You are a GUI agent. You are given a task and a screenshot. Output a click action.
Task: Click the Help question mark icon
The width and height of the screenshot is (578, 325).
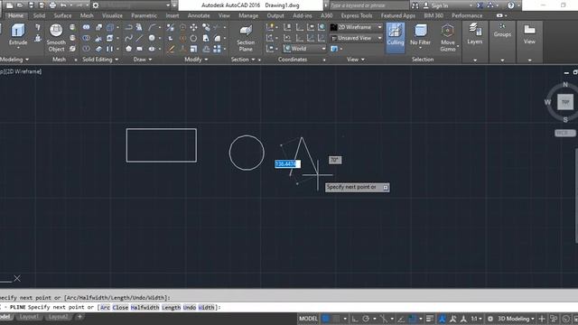click(510, 5)
